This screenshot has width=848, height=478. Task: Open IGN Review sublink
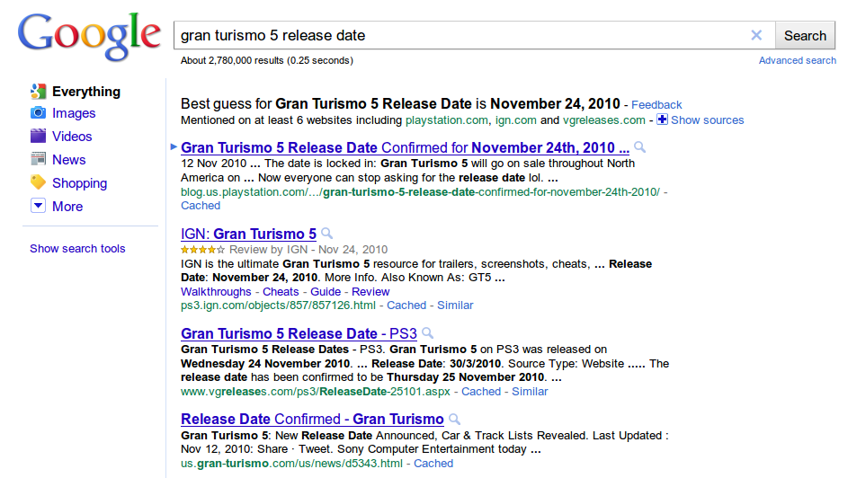coord(370,292)
